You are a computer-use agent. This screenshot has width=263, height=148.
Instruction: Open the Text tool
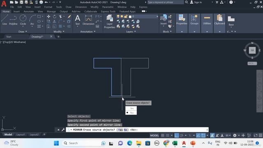(78, 20)
